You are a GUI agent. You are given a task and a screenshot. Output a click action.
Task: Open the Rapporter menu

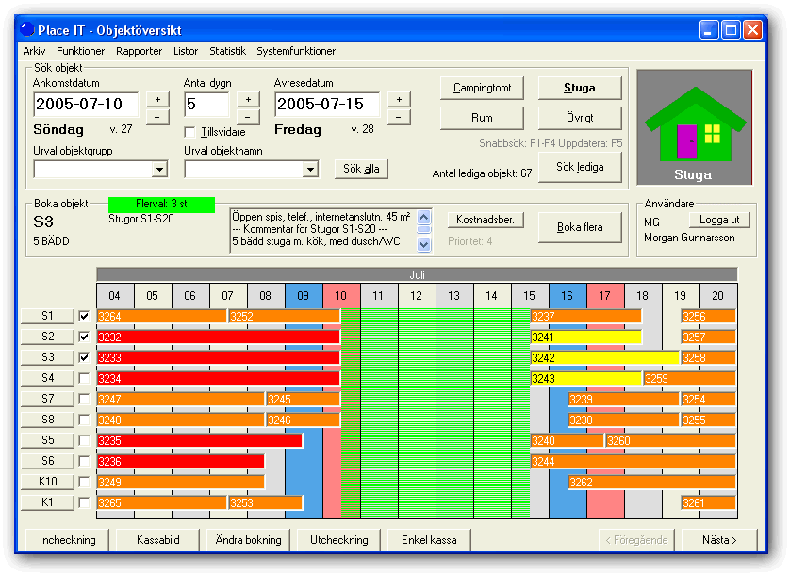click(140, 51)
